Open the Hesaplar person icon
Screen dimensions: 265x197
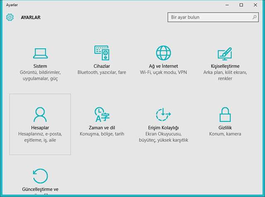pyautogui.click(x=40, y=114)
